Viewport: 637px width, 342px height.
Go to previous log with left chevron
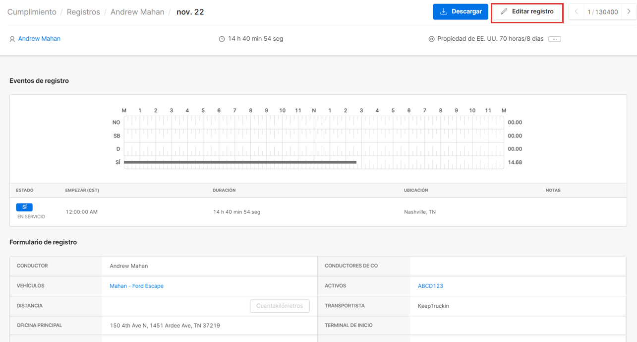[x=576, y=12]
